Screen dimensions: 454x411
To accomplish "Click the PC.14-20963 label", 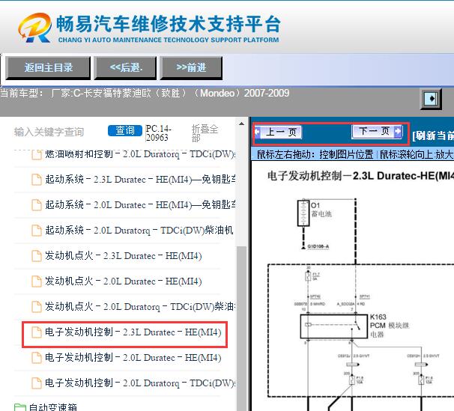I will click(x=158, y=133).
